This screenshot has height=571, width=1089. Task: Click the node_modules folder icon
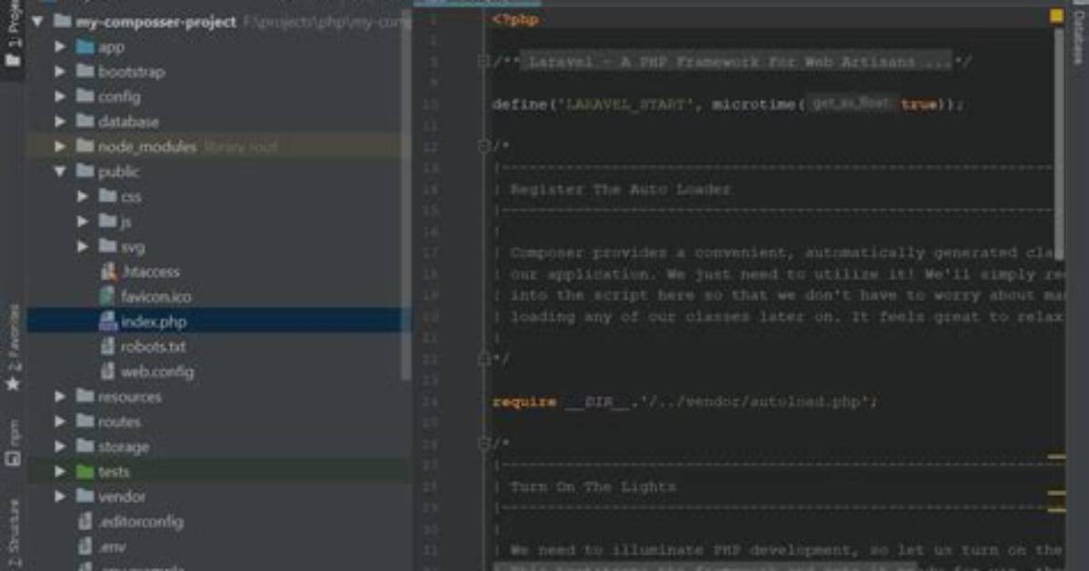click(85, 145)
